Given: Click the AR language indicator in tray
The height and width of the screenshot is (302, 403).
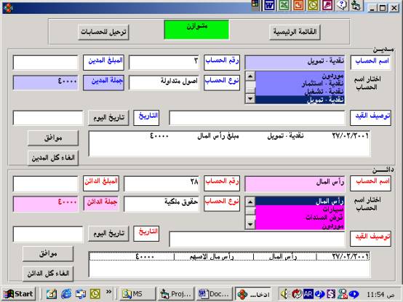Looking at the screenshot, I should click(x=308, y=294).
